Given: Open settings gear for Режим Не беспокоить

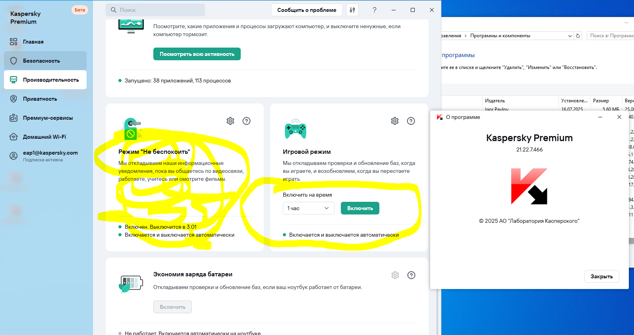Looking at the screenshot, I should (x=230, y=121).
